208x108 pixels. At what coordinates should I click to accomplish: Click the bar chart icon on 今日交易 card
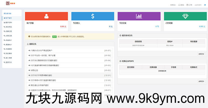(x=139, y=16)
